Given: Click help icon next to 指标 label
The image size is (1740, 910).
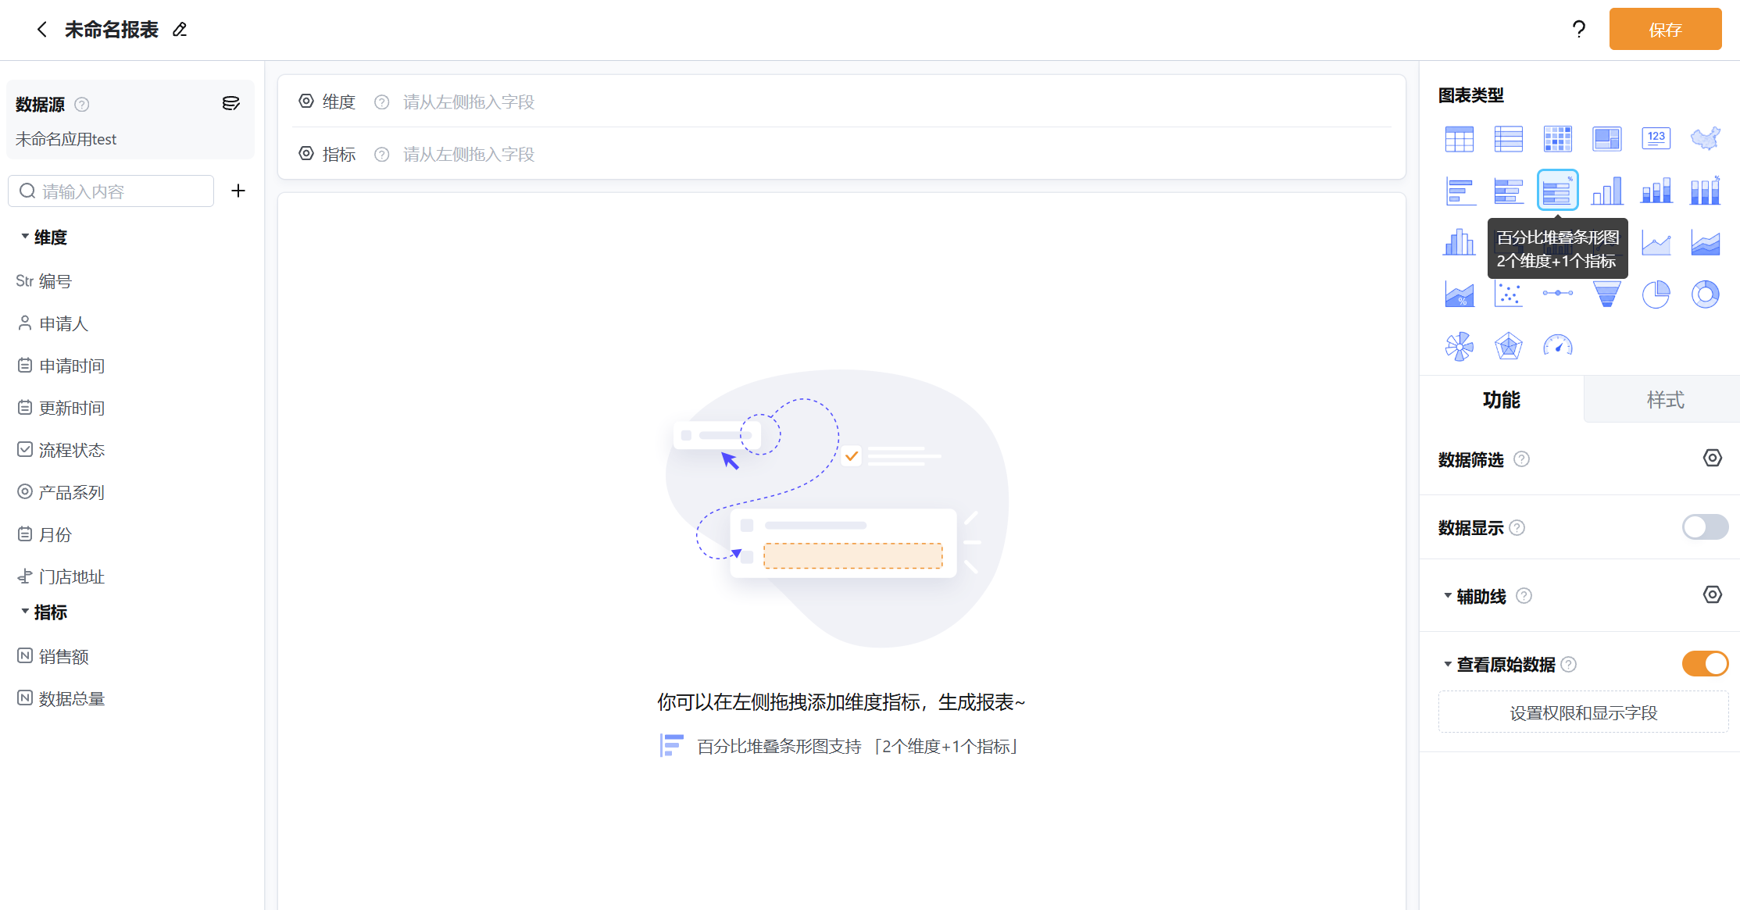Looking at the screenshot, I should 381,155.
